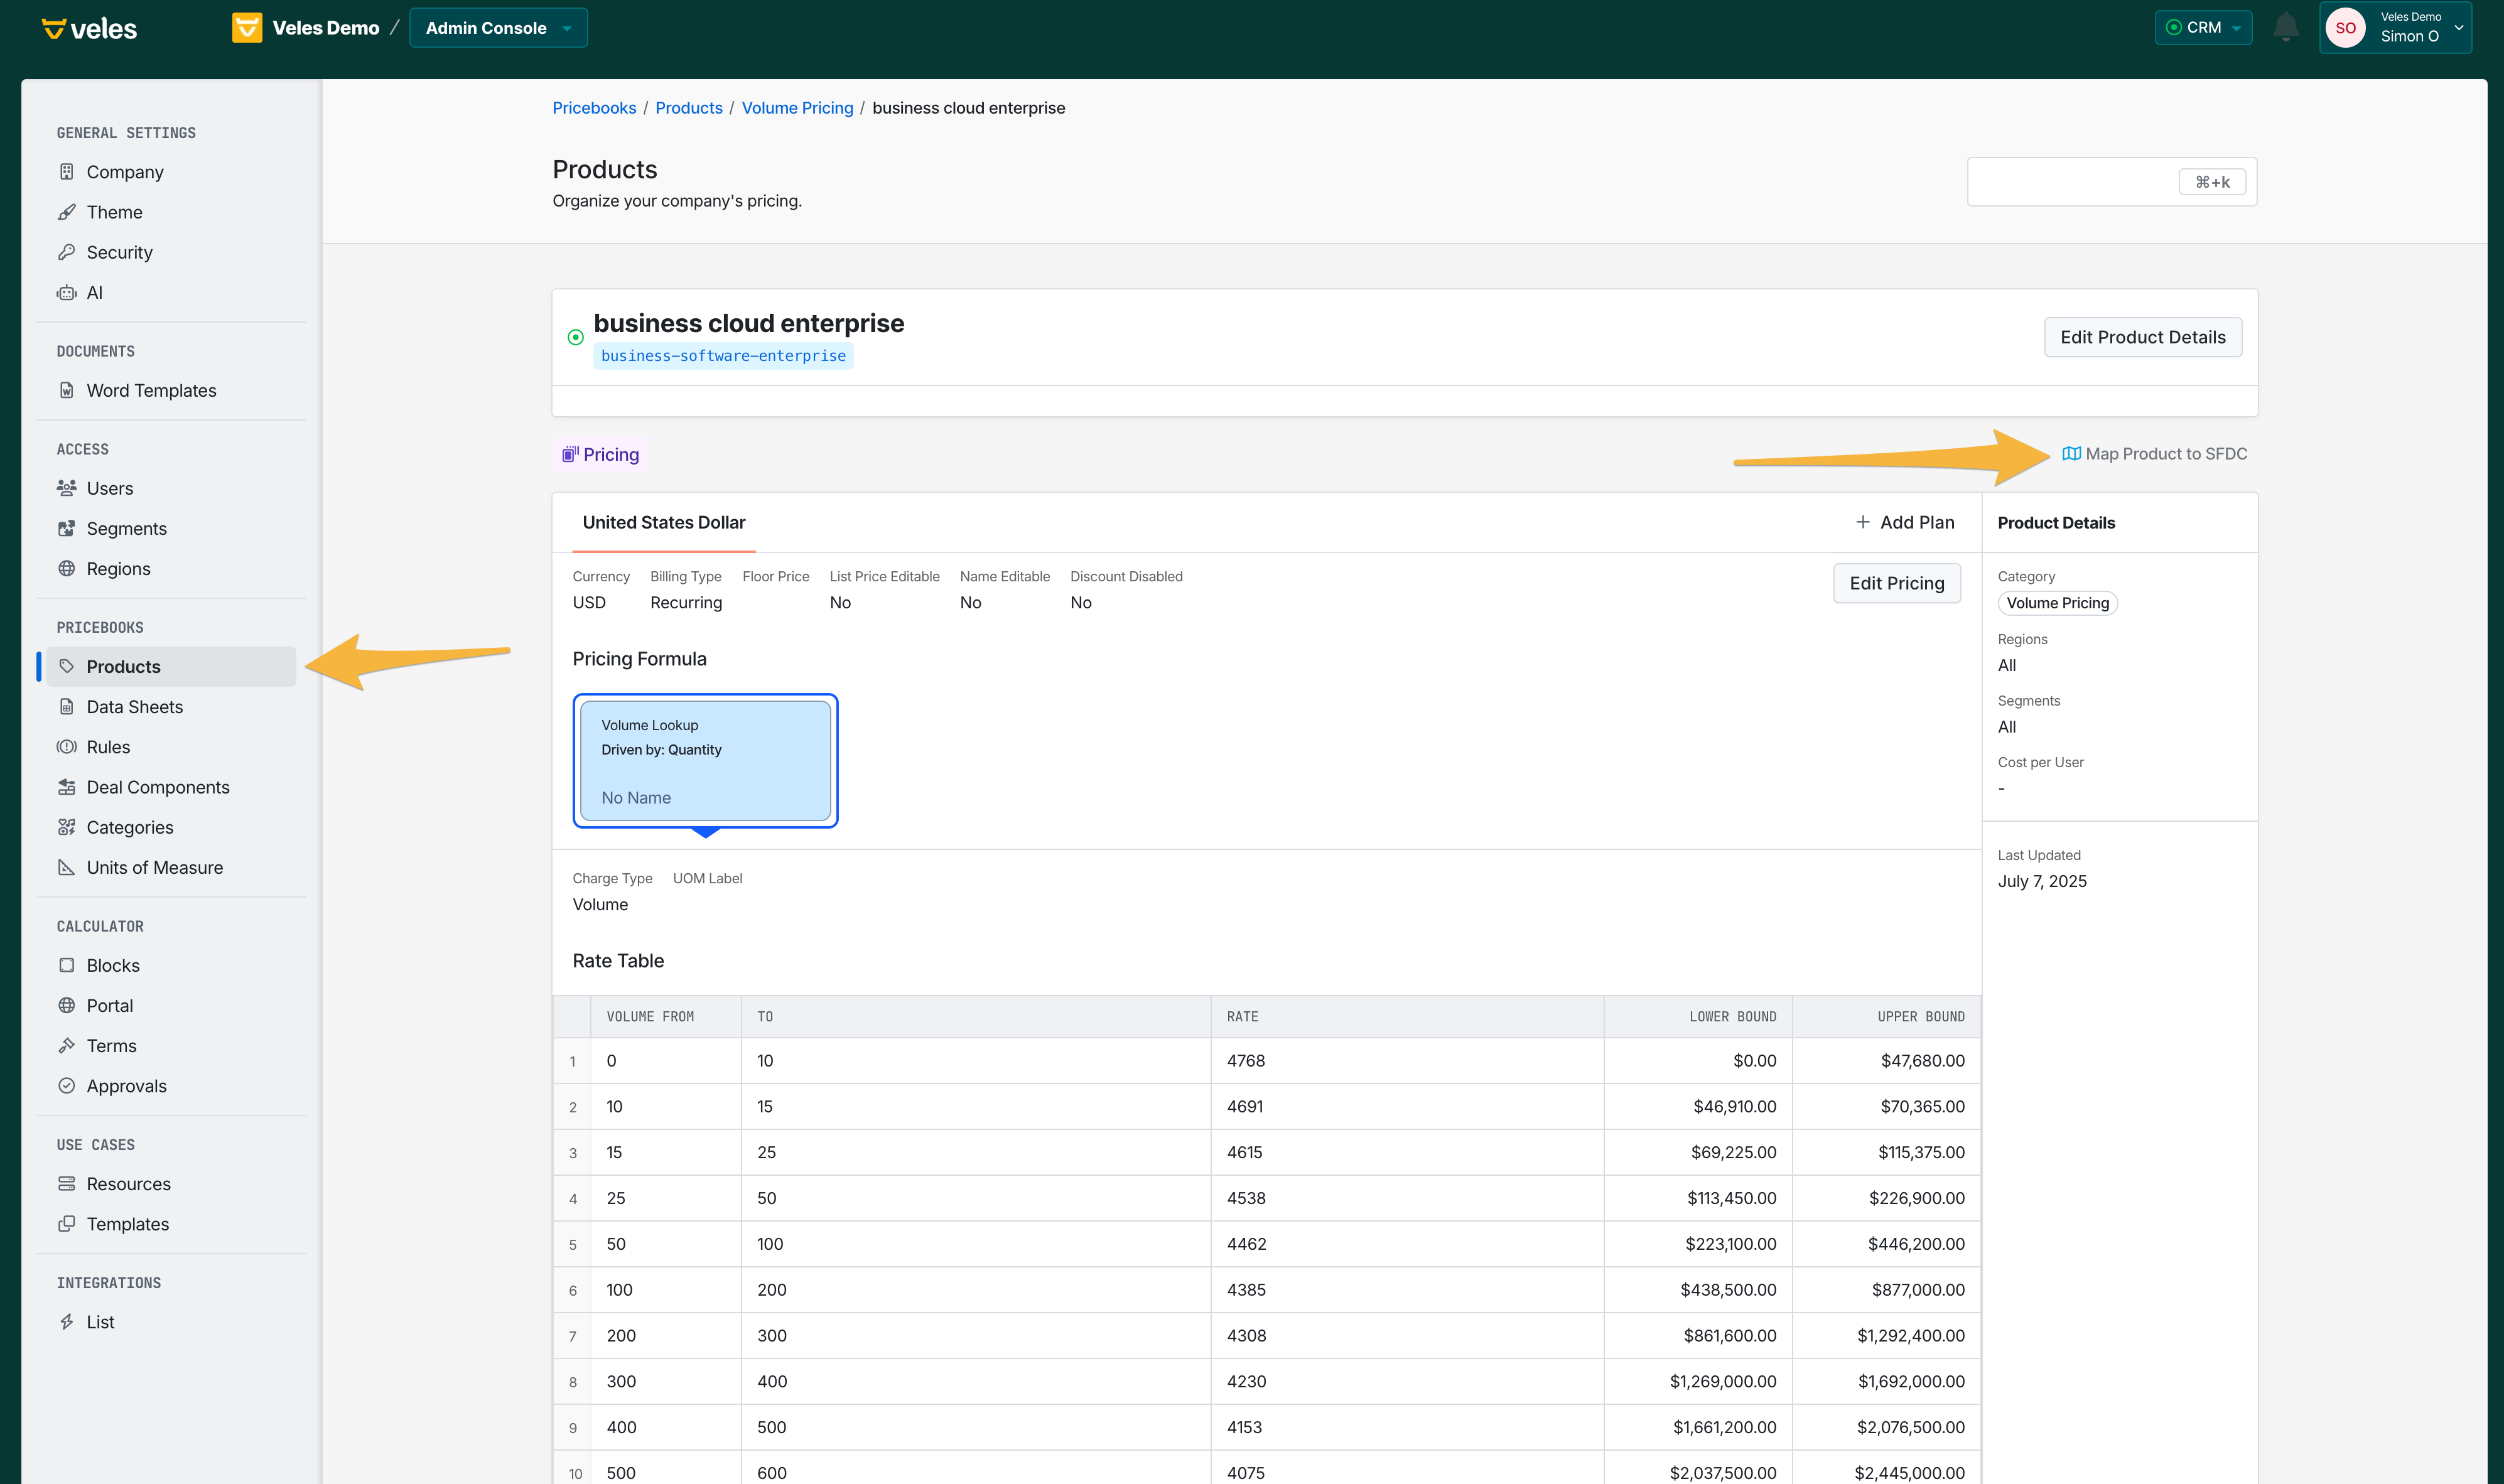
Task: Select the United States Dollar tab
Action: (664, 522)
